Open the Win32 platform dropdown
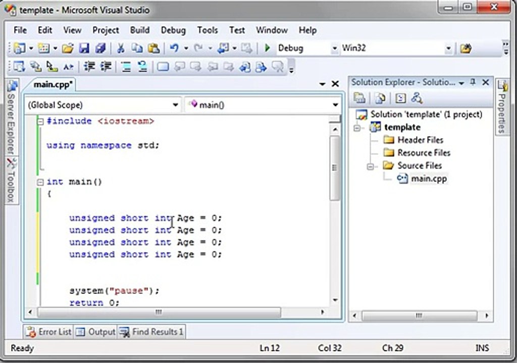The width and height of the screenshot is (517, 363). click(x=448, y=48)
